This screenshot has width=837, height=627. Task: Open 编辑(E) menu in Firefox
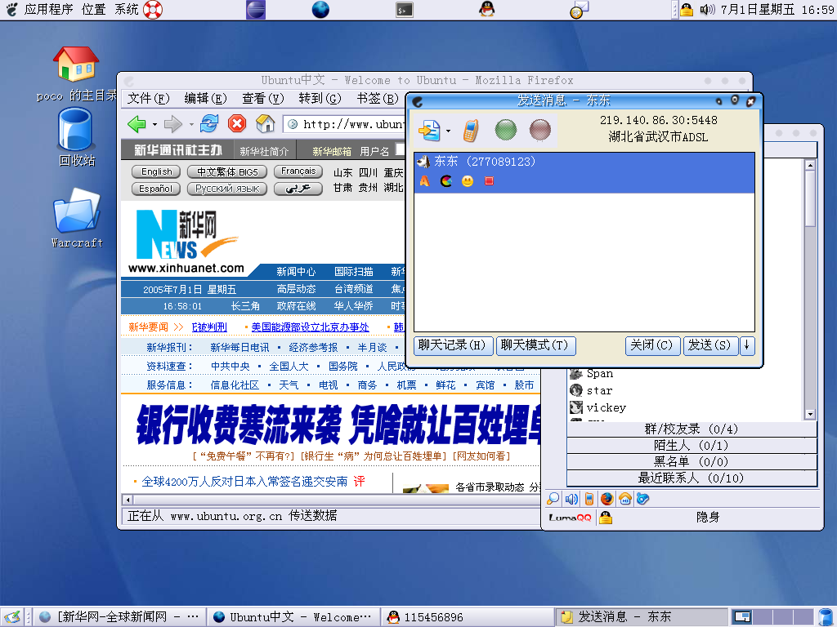pos(205,99)
